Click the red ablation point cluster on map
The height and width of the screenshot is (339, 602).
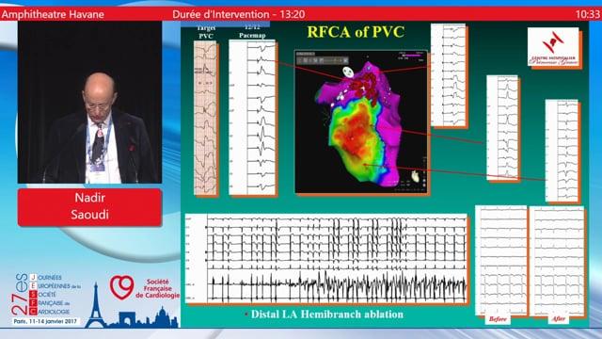click(364, 87)
